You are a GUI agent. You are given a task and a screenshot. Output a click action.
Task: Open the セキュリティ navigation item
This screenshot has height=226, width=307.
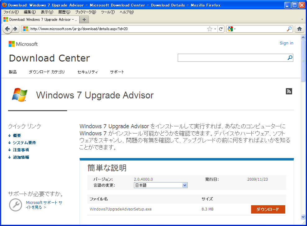[88, 72]
